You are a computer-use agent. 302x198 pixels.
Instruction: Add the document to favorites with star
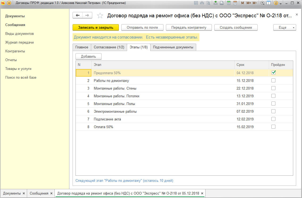tap(100, 15)
